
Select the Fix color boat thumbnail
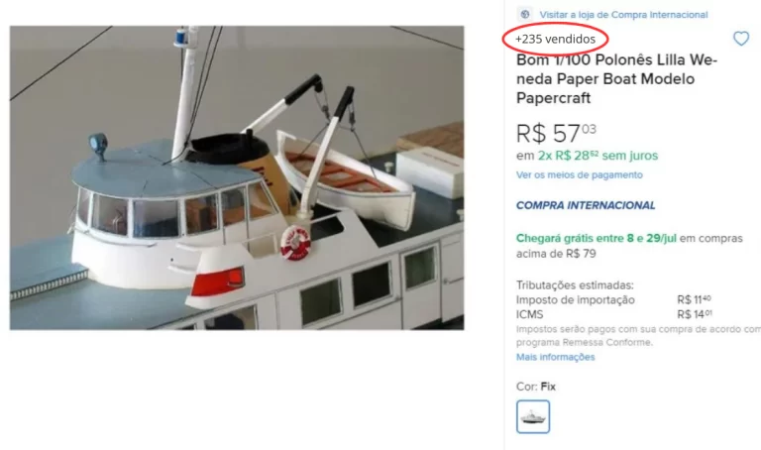pyautogui.click(x=533, y=416)
